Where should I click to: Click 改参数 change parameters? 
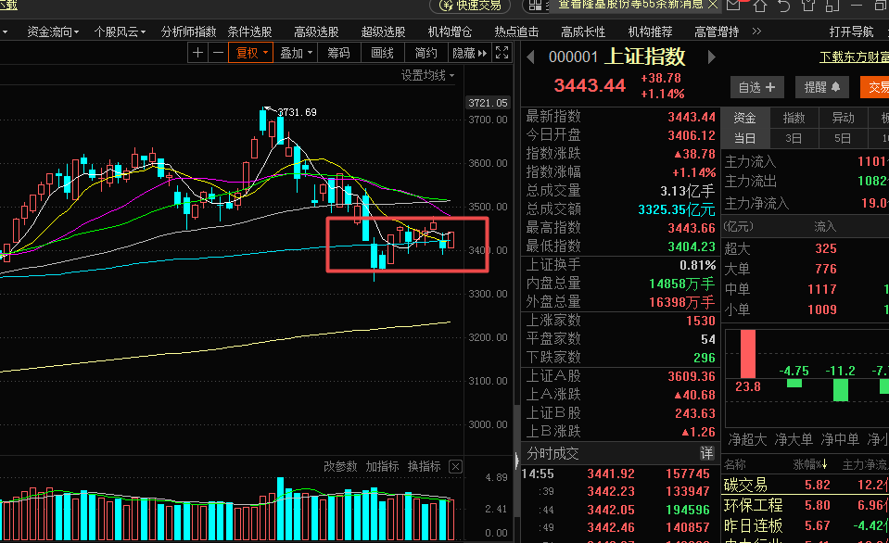click(340, 466)
